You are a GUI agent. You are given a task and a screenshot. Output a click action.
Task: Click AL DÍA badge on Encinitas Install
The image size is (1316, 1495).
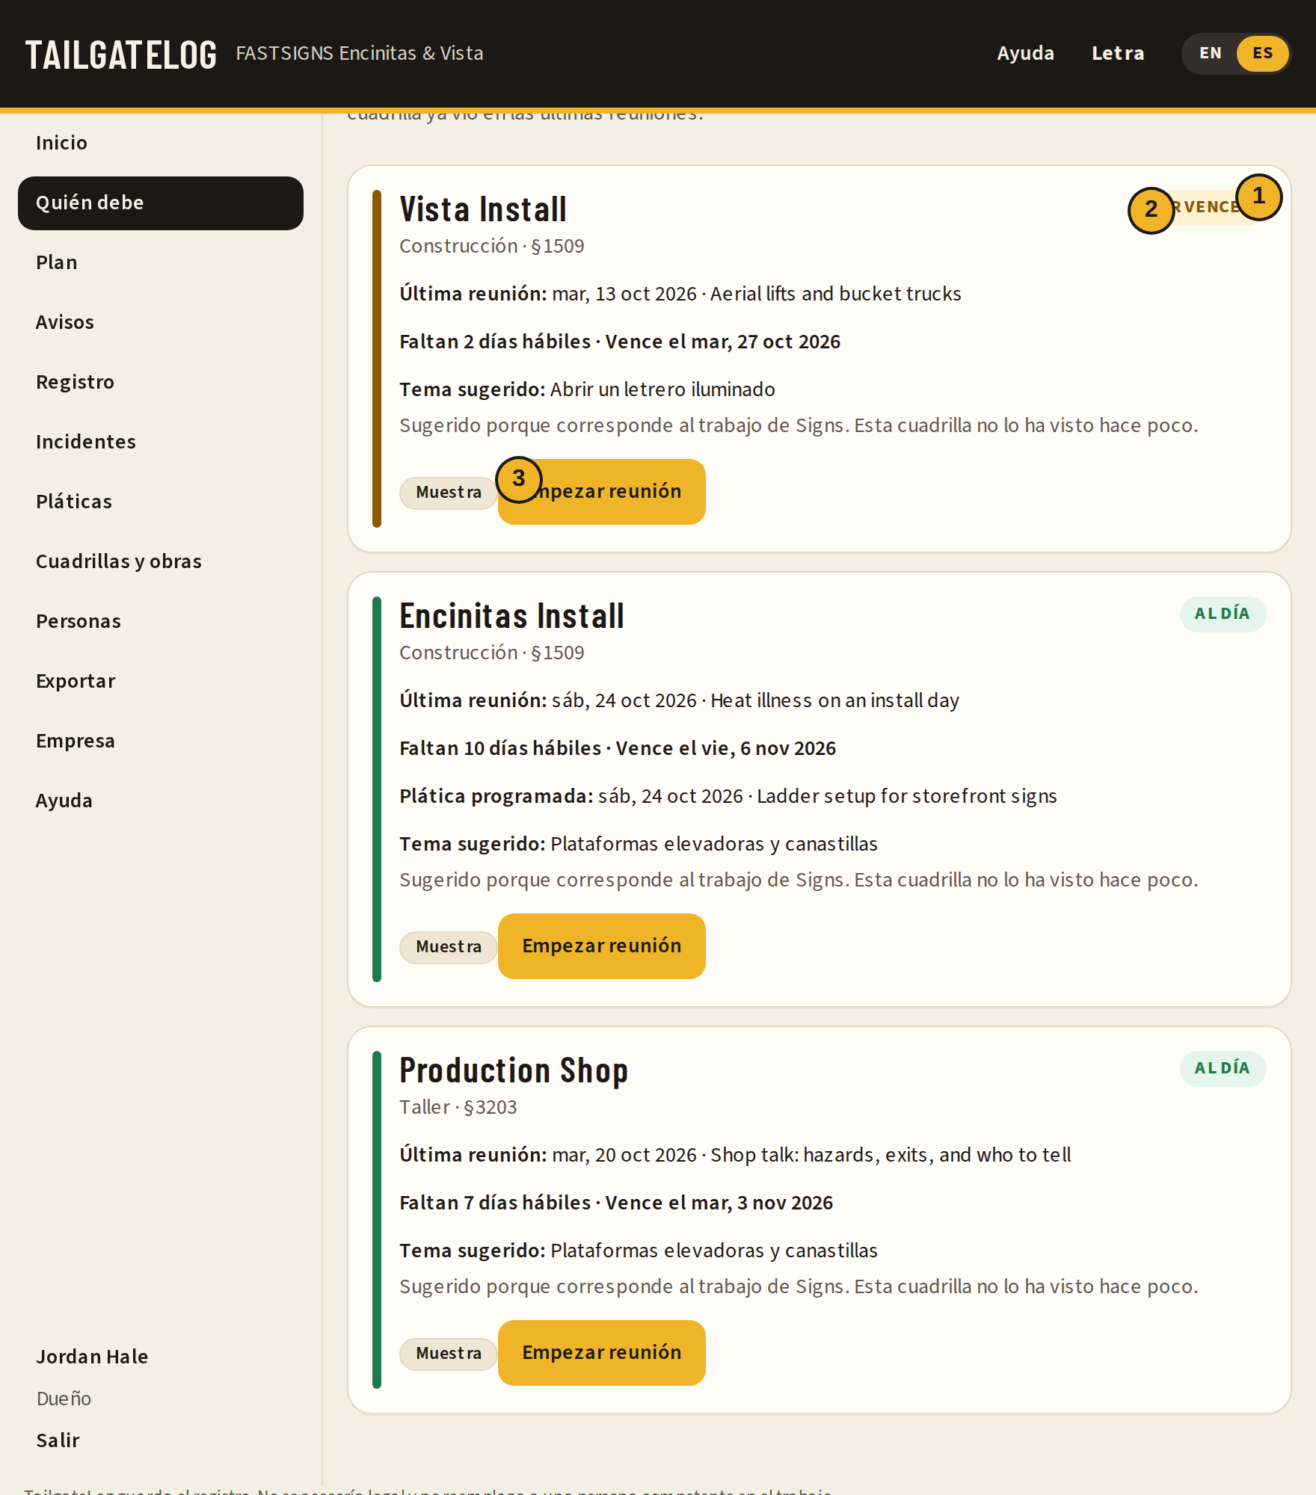[1223, 614]
